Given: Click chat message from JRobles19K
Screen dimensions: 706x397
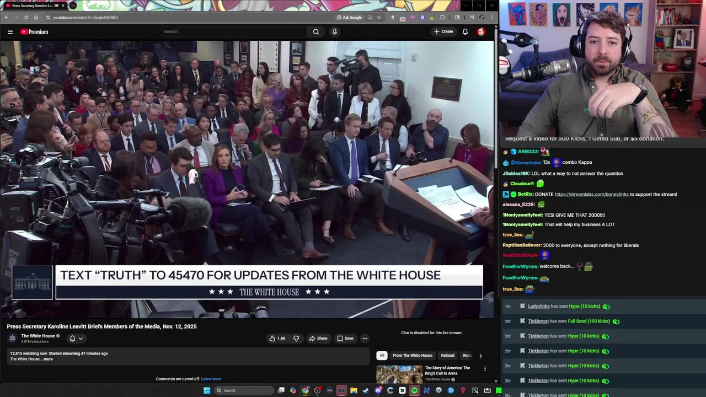Looking at the screenshot, I should [563, 173].
